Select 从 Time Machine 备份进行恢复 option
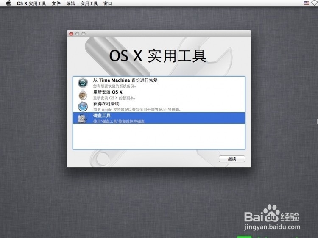 tap(126, 80)
